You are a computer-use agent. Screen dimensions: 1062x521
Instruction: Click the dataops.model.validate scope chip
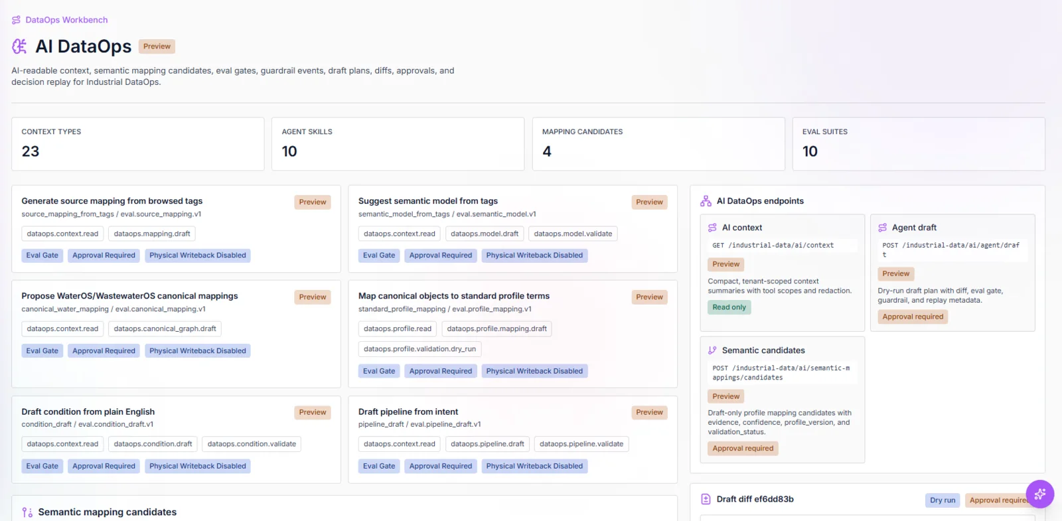573,234
